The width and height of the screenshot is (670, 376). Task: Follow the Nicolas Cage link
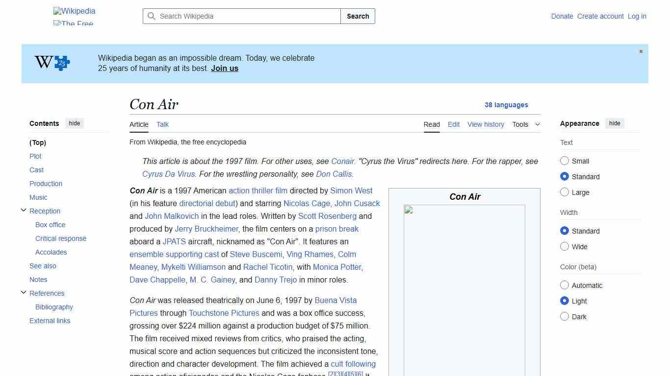(307, 203)
